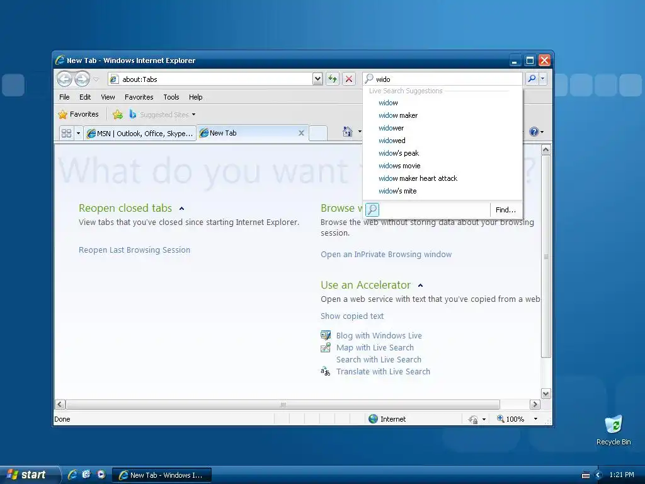The width and height of the screenshot is (645, 484).
Task: Launch Internet Explorer from Quick Launch
Action: (72, 475)
